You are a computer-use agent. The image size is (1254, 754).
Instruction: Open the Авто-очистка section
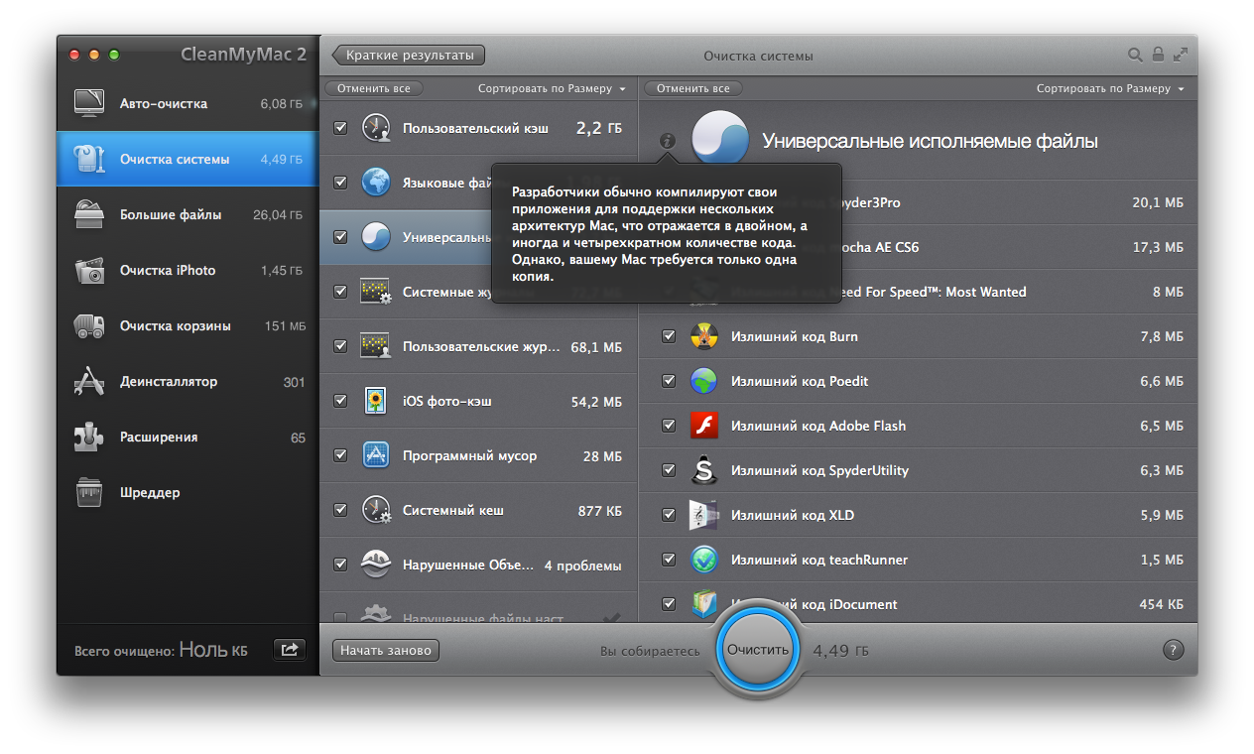coord(188,103)
